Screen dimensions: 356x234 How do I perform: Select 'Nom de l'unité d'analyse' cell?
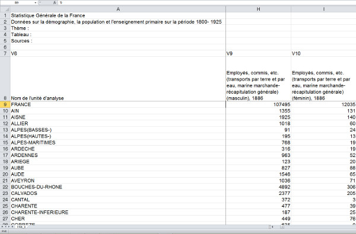click(118, 79)
